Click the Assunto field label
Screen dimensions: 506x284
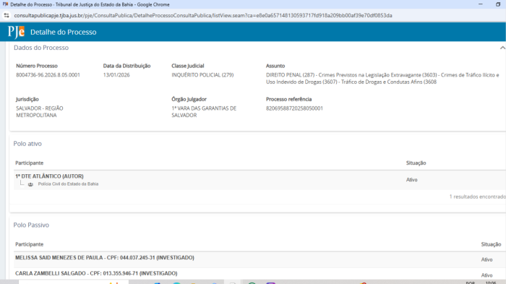275,66
